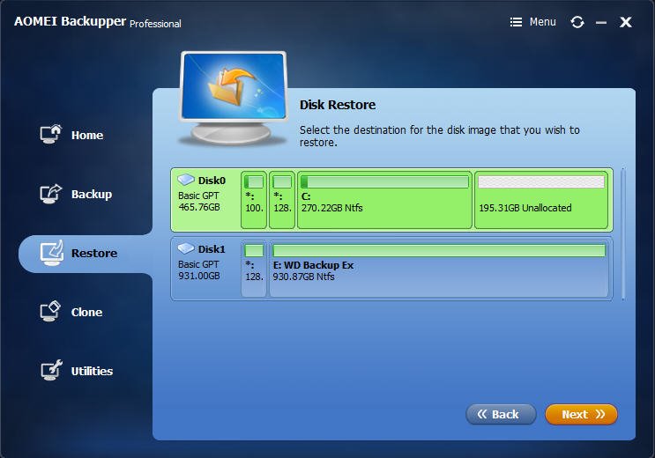The image size is (655, 458).
Task: Click the Disk0 drive icon
Action: (186, 180)
